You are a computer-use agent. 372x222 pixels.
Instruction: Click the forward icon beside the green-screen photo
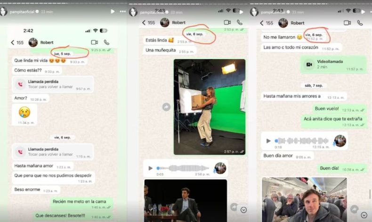166,107
